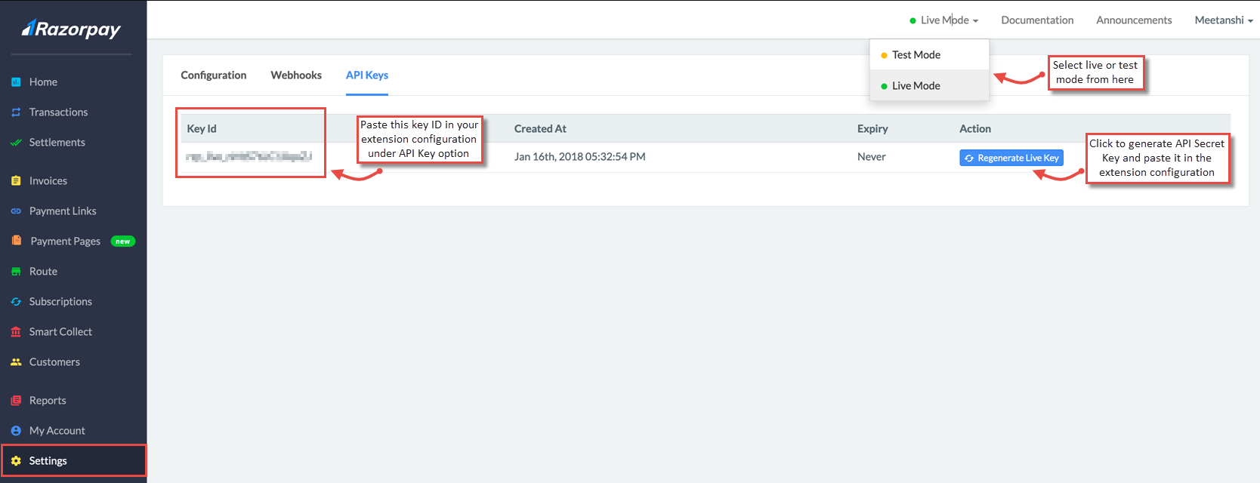Click the Regenerate Live Key button

click(x=1011, y=158)
